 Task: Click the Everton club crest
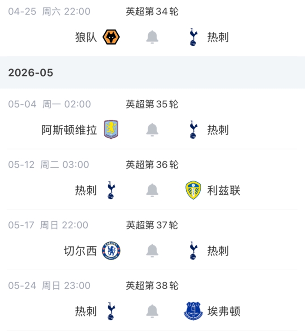(x=193, y=311)
